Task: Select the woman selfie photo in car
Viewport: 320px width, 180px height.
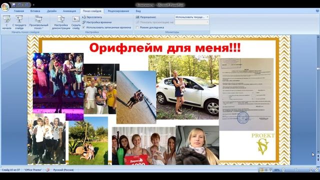Action: coord(197,145)
